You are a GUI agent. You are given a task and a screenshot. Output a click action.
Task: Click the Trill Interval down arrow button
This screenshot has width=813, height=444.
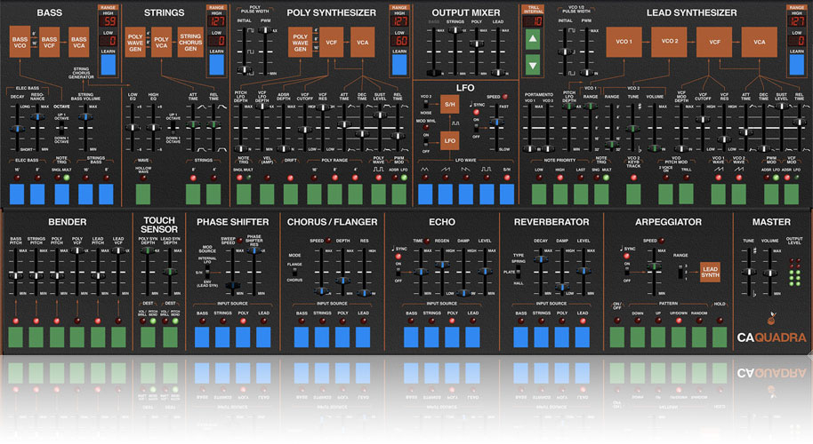532,64
